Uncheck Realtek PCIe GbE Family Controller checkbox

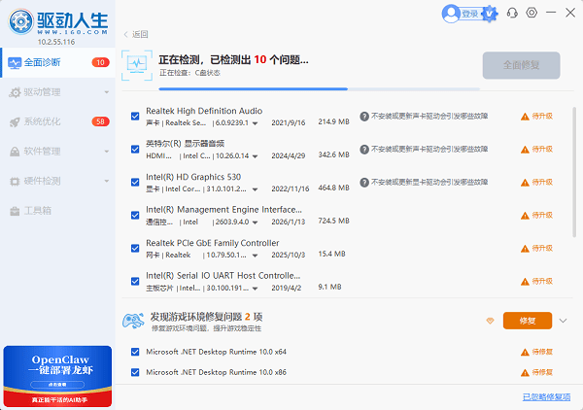135,249
